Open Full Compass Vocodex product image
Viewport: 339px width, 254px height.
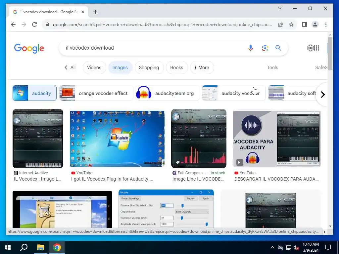click(x=199, y=139)
